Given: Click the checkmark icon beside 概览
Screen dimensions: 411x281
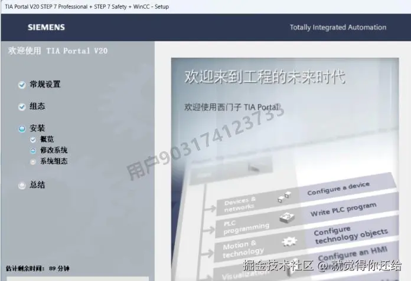Looking at the screenshot, I should 32,140.
